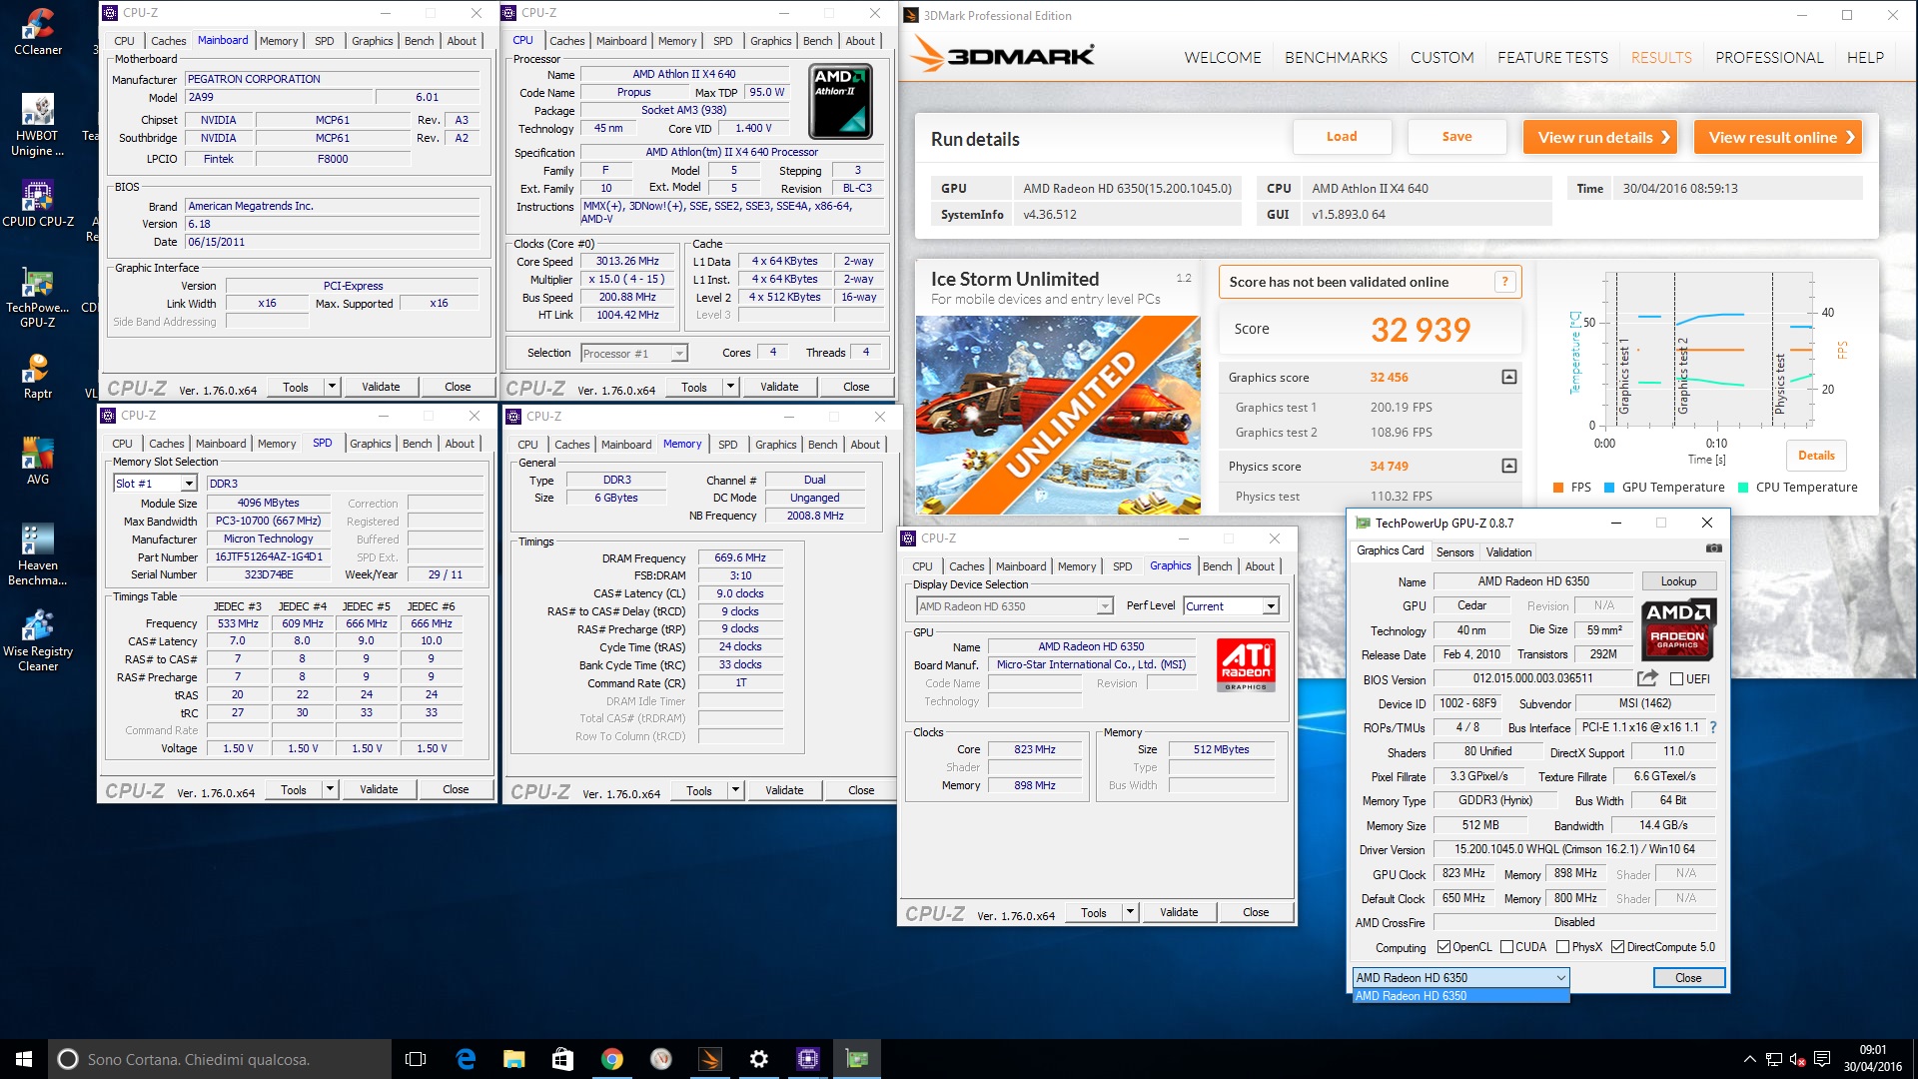Open Perf Level Current dropdown
This screenshot has width=1918, height=1079.
coord(1231,606)
